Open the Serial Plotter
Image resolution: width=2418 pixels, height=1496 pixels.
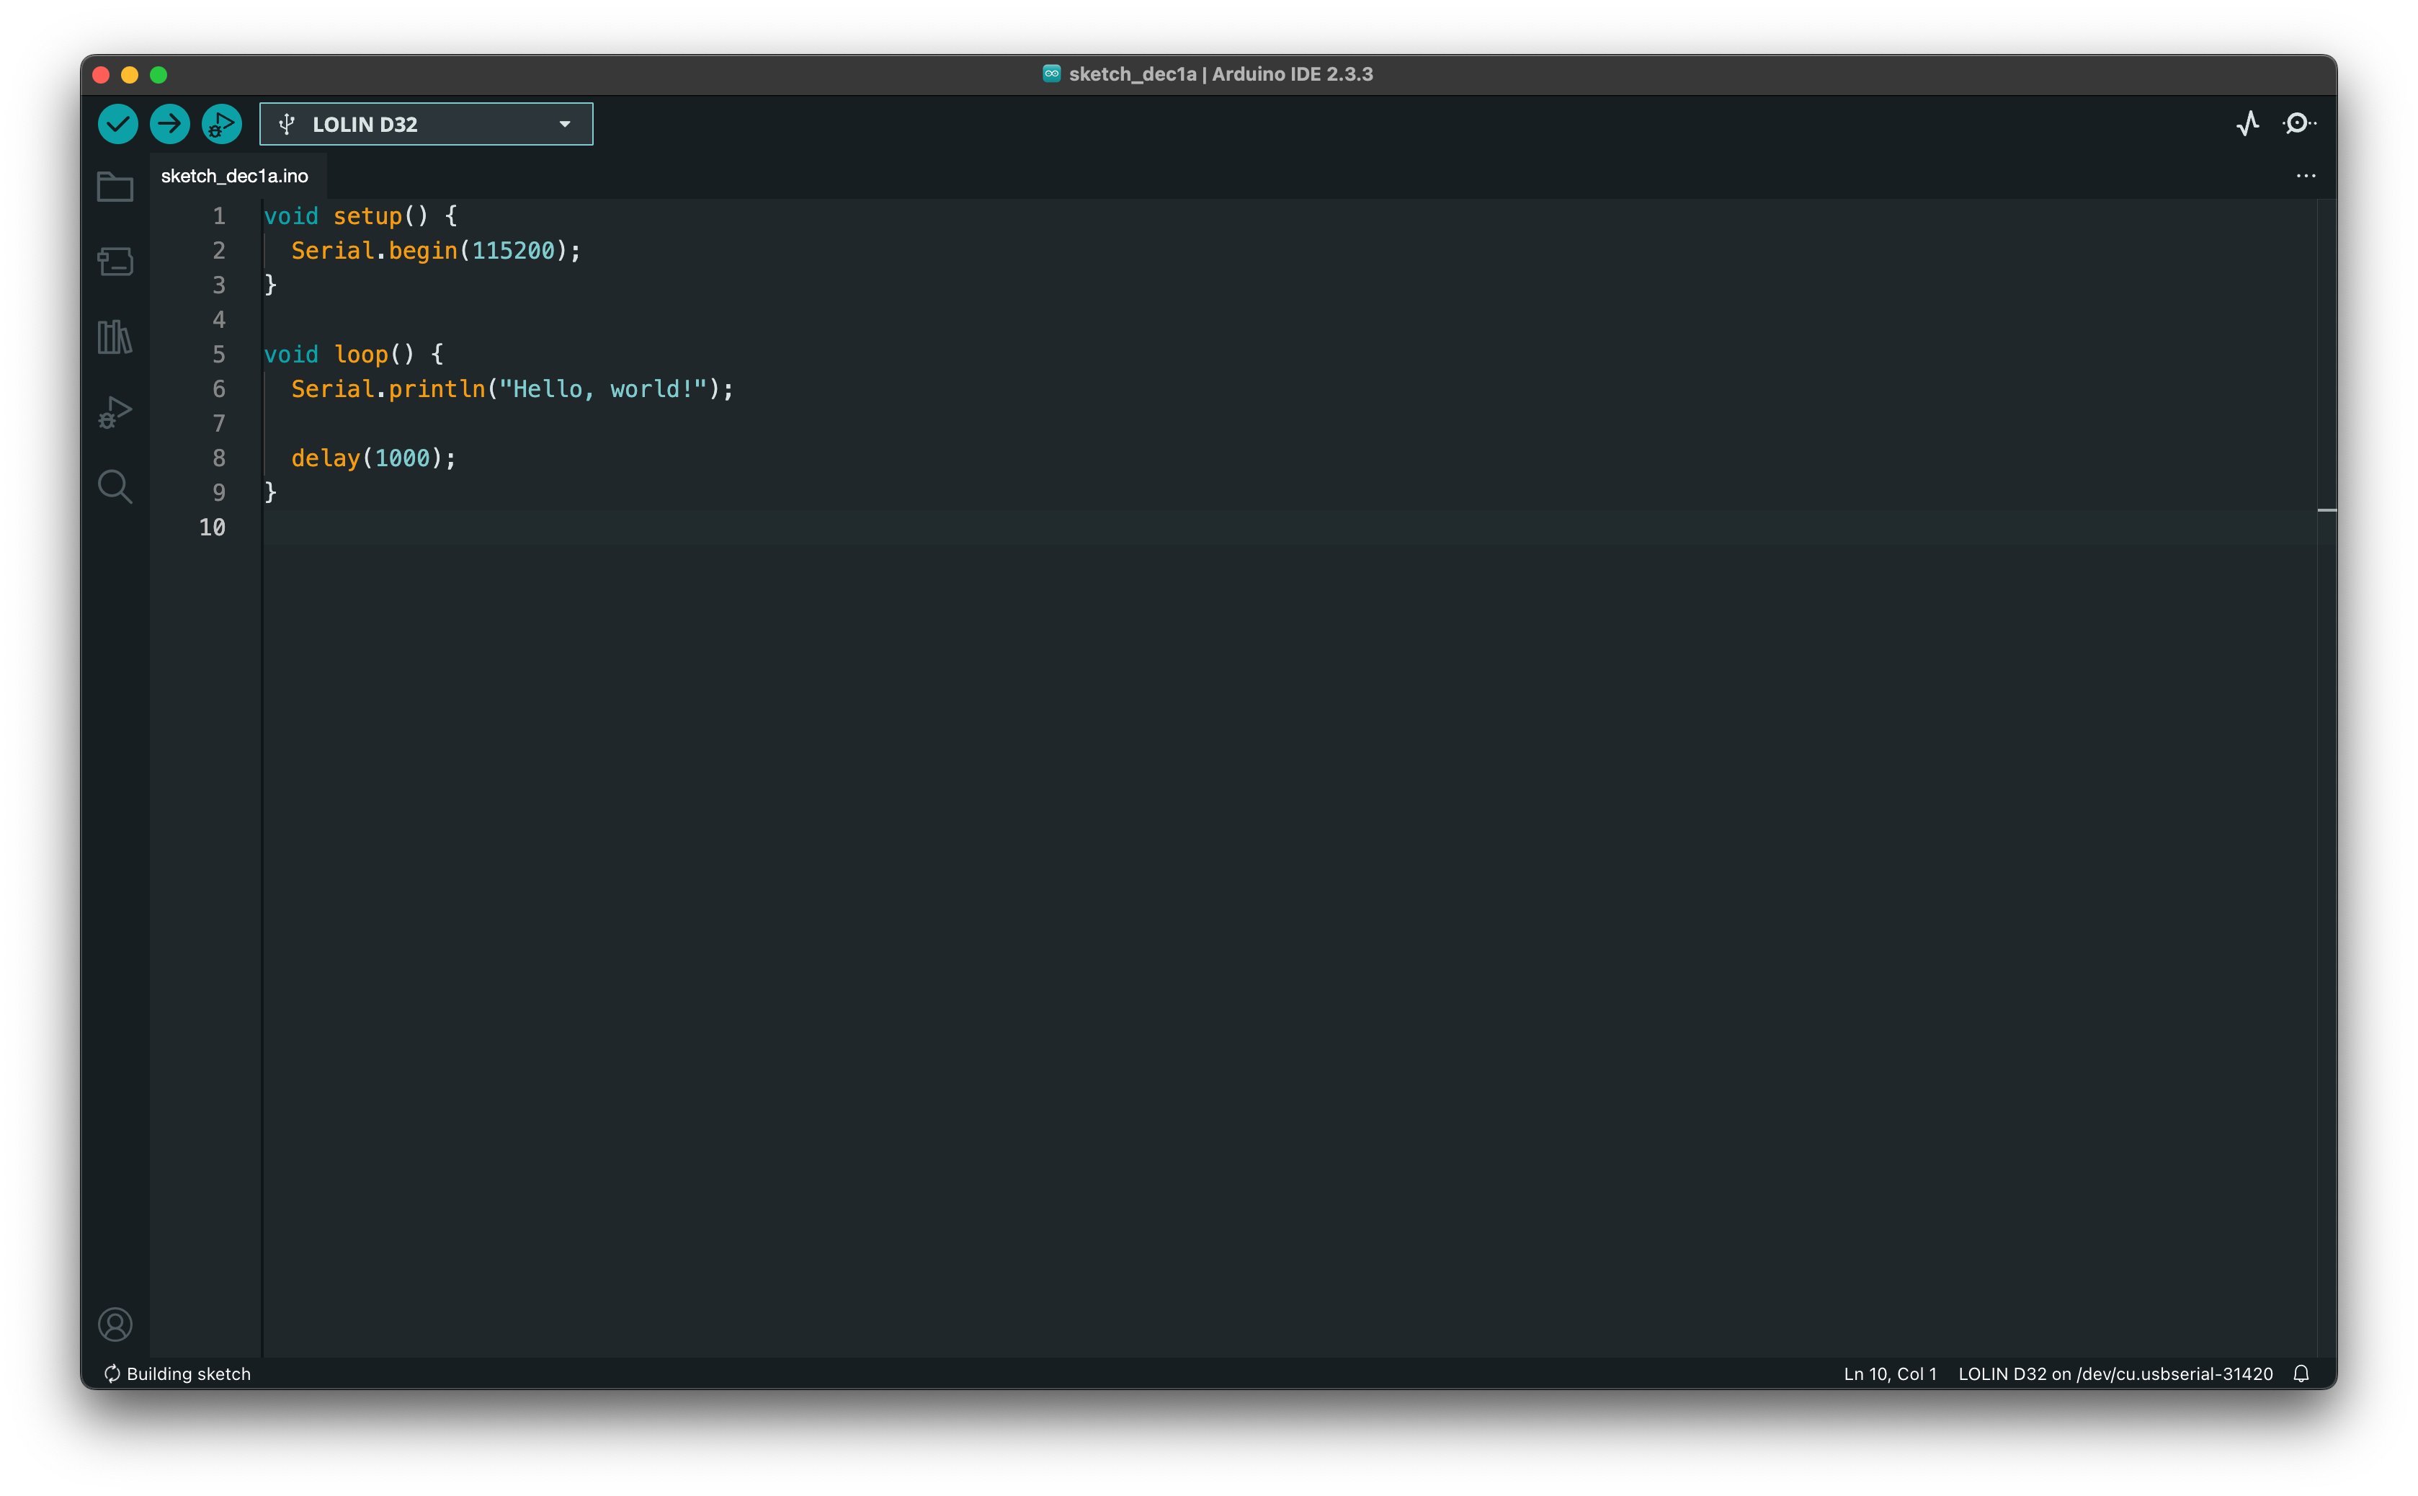click(2247, 124)
